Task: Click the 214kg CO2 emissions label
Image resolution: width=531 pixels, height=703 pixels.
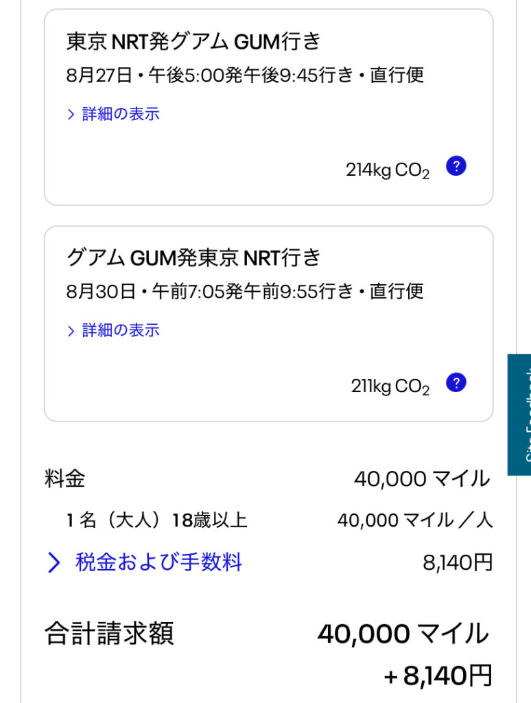Action: click(x=388, y=170)
